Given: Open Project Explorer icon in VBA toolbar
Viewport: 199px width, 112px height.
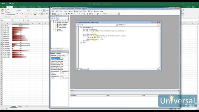Looking at the screenshot, I should [x=87, y=14].
